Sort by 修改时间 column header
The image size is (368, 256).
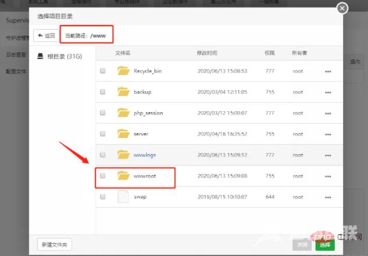[x=207, y=53]
